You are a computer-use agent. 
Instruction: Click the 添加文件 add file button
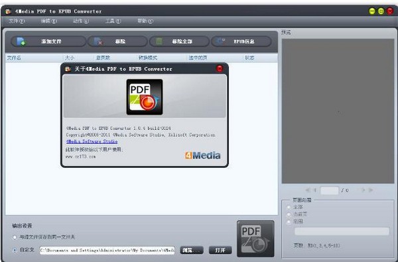tap(48, 41)
